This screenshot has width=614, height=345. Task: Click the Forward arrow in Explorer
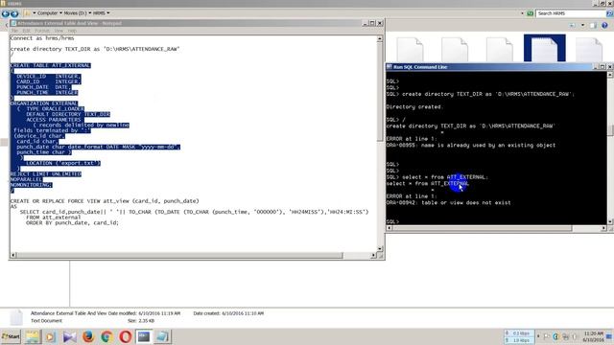pos(14,13)
